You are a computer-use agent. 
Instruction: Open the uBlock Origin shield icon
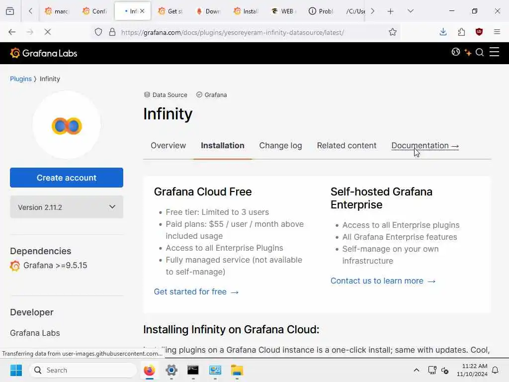479,32
